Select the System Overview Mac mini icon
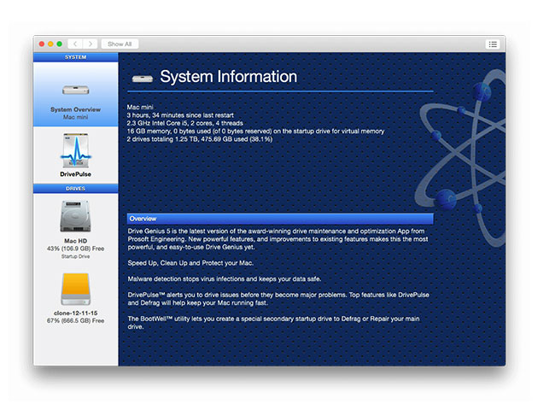 [x=75, y=90]
